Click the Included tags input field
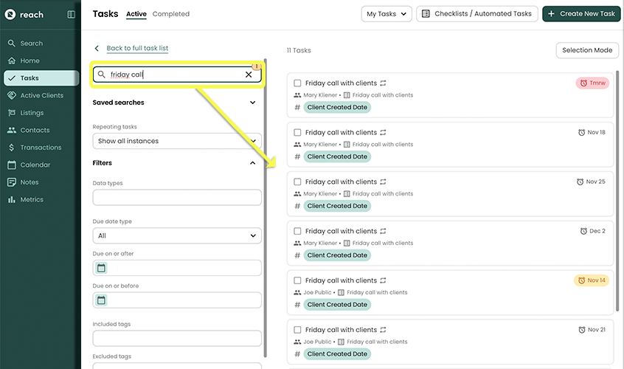The image size is (624, 369). [x=177, y=339]
